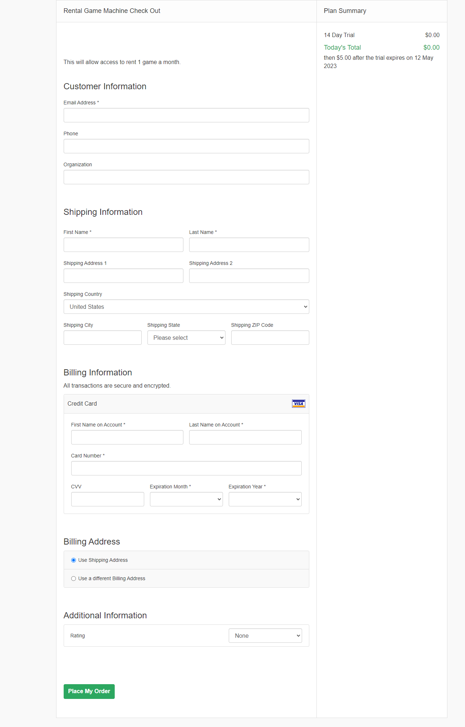Viewport: 465px width, 727px height.
Task: Click the Shipping City field
Action: pos(102,338)
